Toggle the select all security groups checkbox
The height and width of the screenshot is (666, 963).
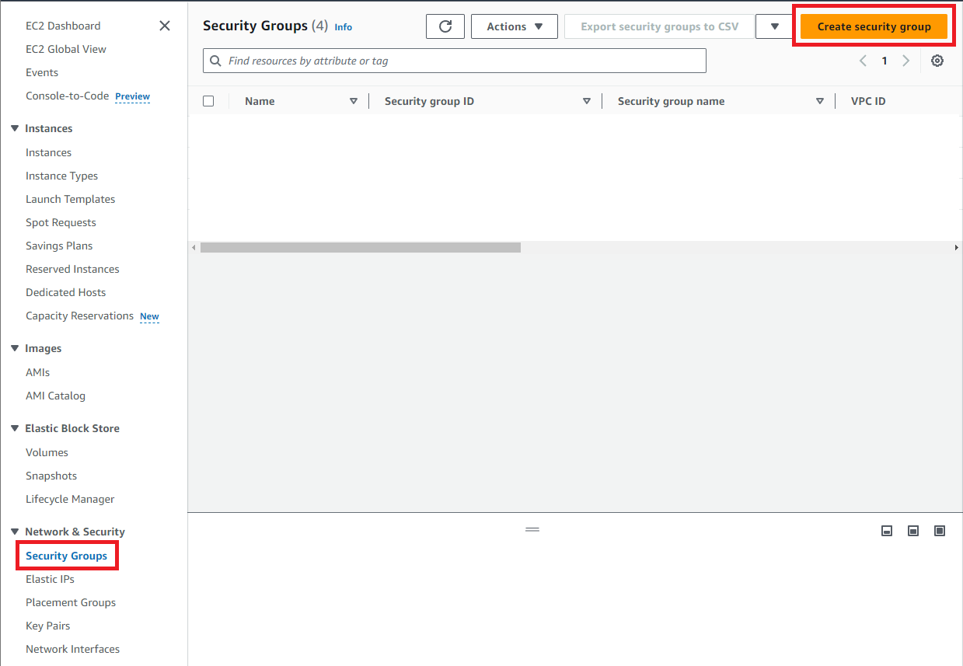point(208,101)
